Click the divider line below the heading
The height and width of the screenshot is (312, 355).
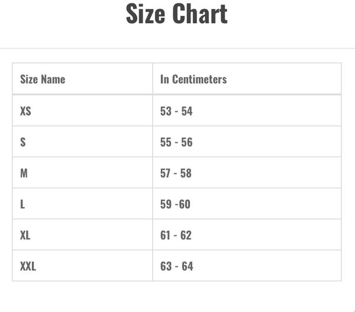click(177, 48)
